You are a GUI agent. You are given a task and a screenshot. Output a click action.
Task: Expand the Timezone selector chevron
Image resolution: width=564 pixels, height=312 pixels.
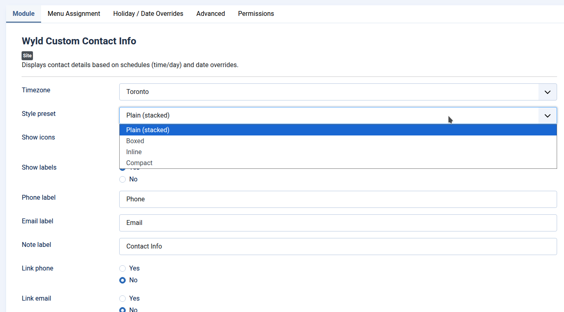[x=547, y=92]
